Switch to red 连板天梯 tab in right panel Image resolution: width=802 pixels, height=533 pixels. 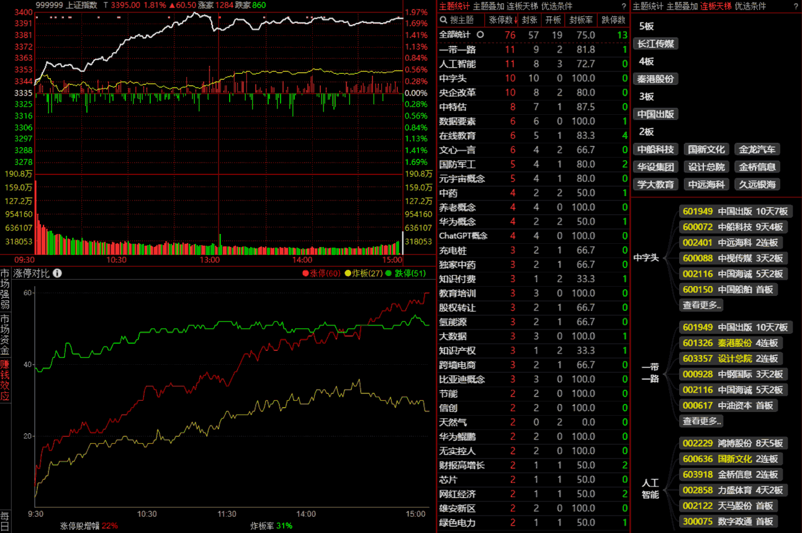716,6
